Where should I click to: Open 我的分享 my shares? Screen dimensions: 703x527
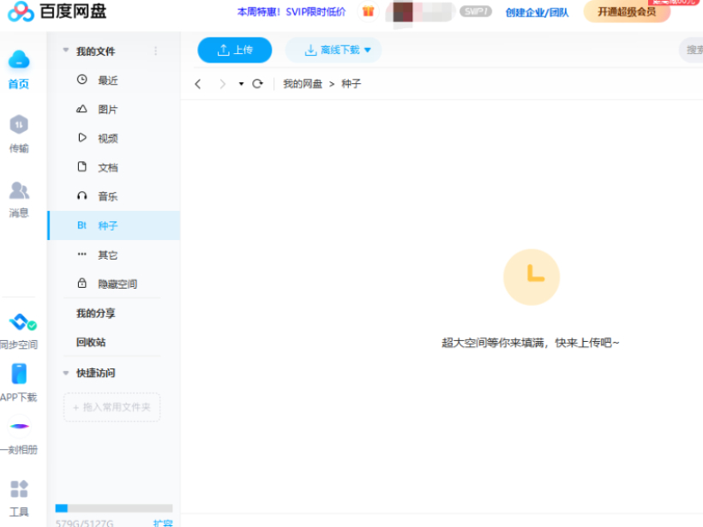click(x=95, y=314)
